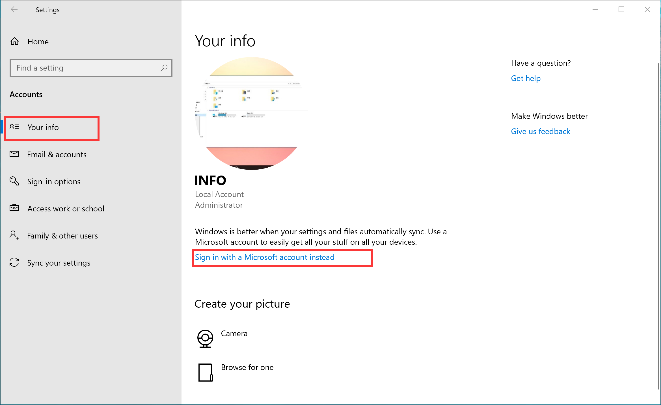Click the Give us feedback link
Viewport: 661px width, 405px height.
click(540, 131)
